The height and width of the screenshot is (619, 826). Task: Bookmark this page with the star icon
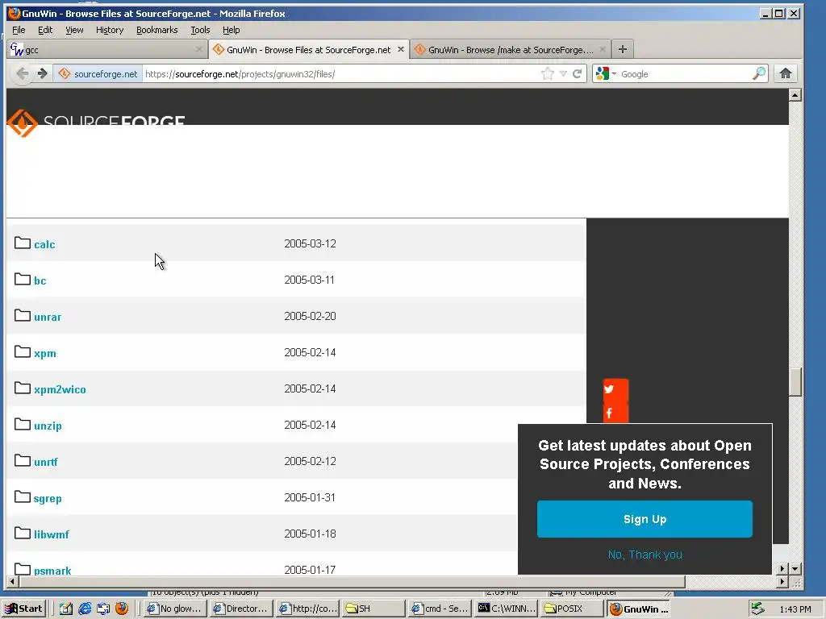tap(548, 73)
